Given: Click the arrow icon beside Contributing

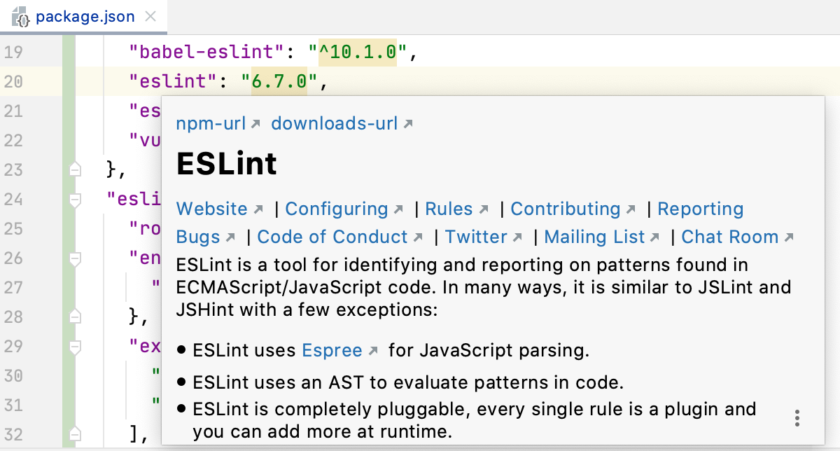Looking at the screenshot, I should tap(631, 208).
